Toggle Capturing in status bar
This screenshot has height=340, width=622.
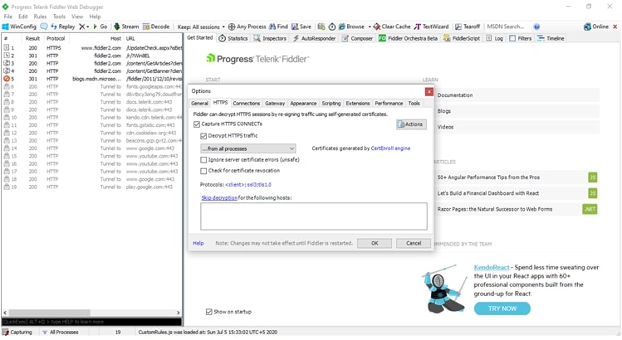point(17,333)
